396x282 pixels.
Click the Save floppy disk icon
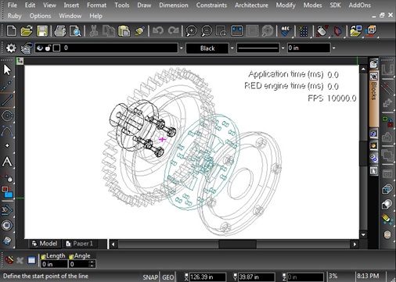pos(42,31)
